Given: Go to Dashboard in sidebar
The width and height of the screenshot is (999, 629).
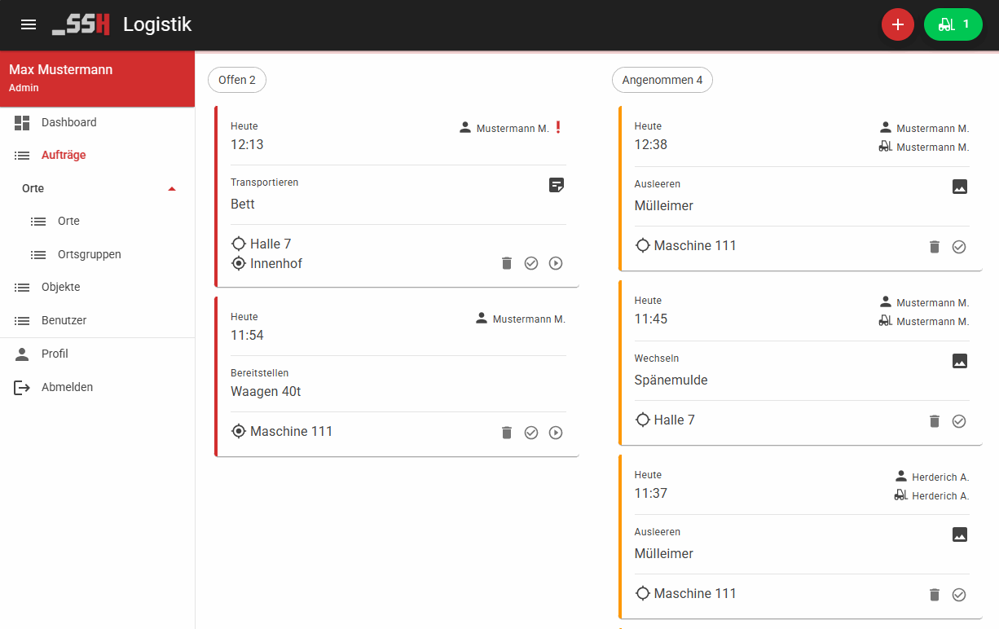Looking at the screenshot, I should point(68,122).
